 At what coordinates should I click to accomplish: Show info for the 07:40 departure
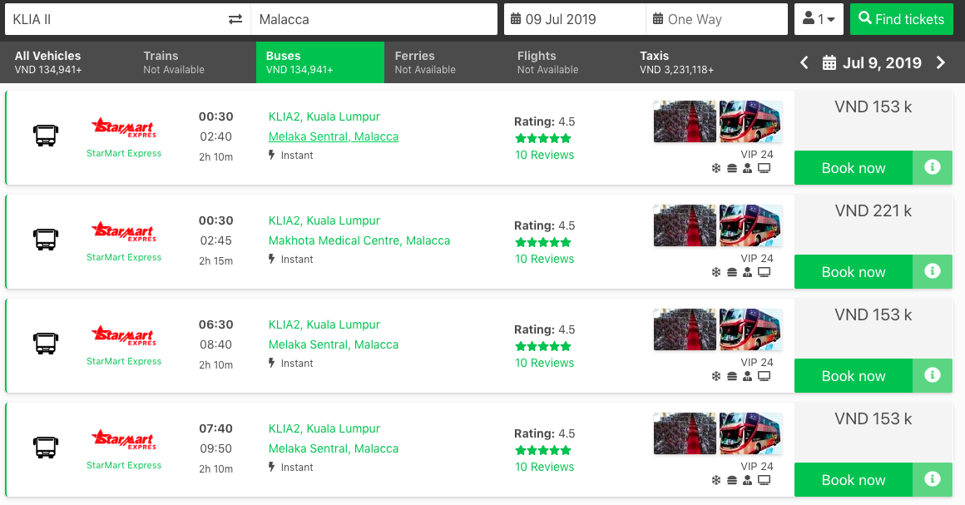coord(933,479)
